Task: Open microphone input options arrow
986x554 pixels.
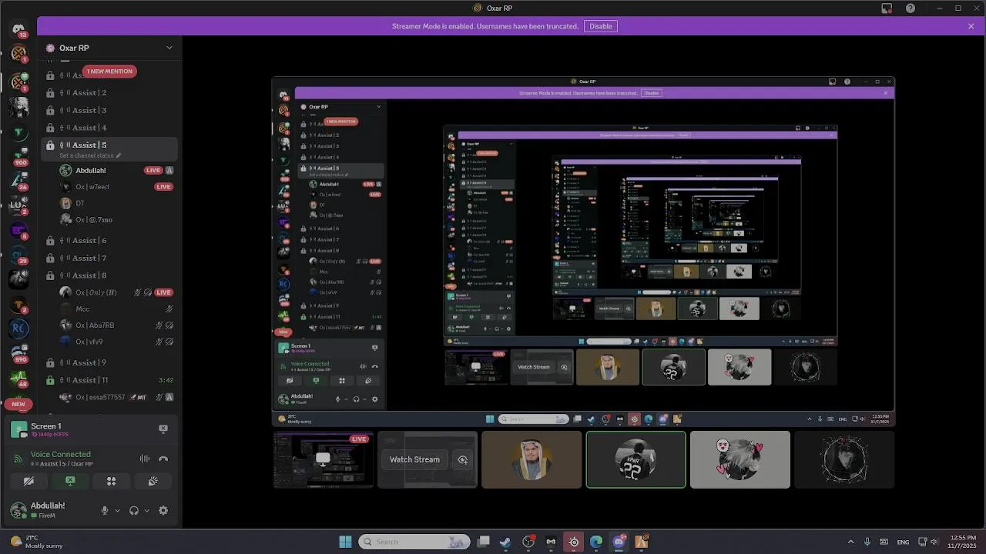Action: [117, 510]
